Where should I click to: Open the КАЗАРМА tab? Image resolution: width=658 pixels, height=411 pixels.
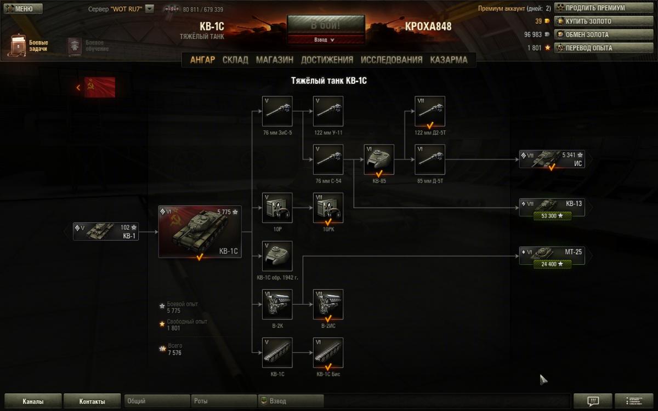pos(449,60)
